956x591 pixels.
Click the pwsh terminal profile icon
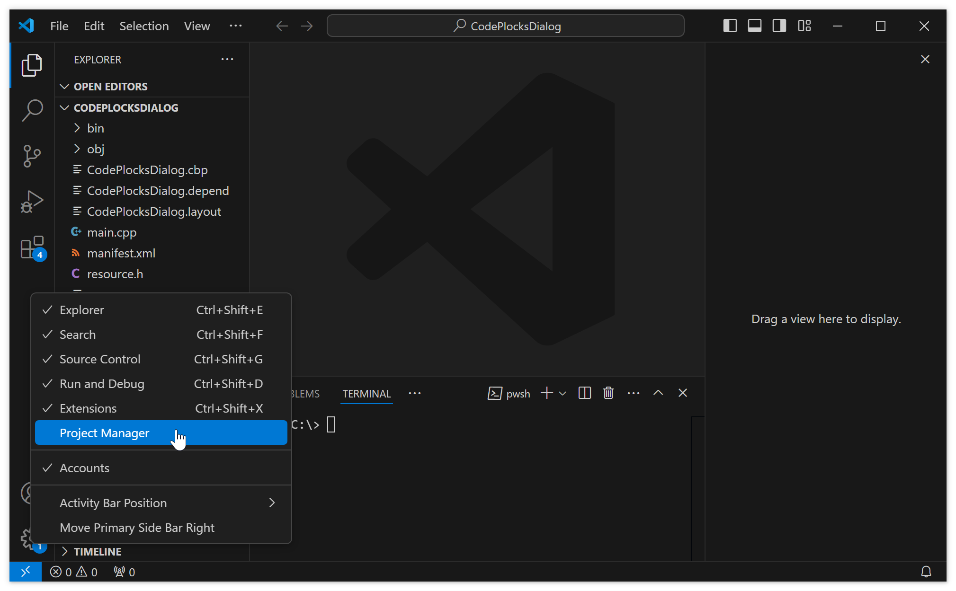click(x=494, y=393)
